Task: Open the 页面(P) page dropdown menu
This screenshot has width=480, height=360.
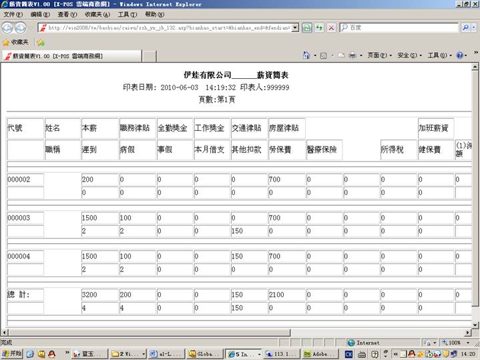Action: [x=378, y=55]
